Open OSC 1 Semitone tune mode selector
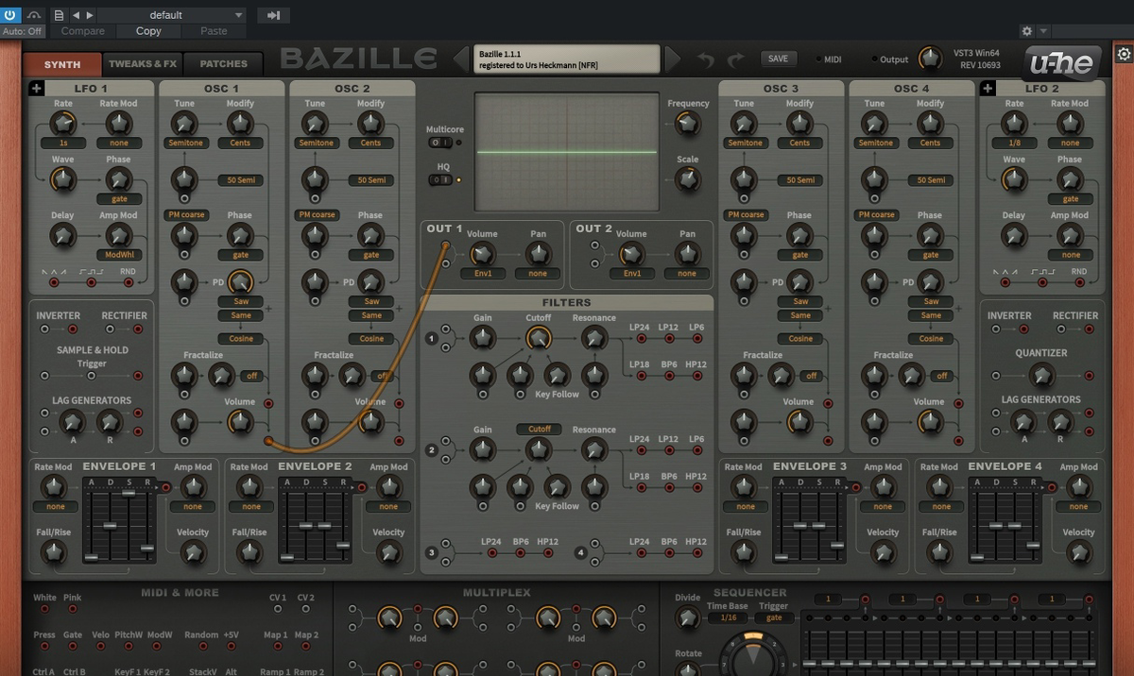 tap(185, 143)
